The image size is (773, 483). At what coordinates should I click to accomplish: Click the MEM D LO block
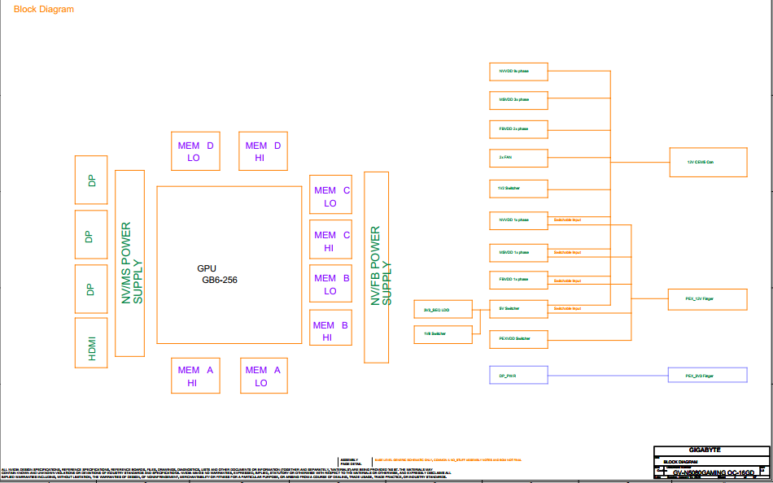[x=196, y=150]
